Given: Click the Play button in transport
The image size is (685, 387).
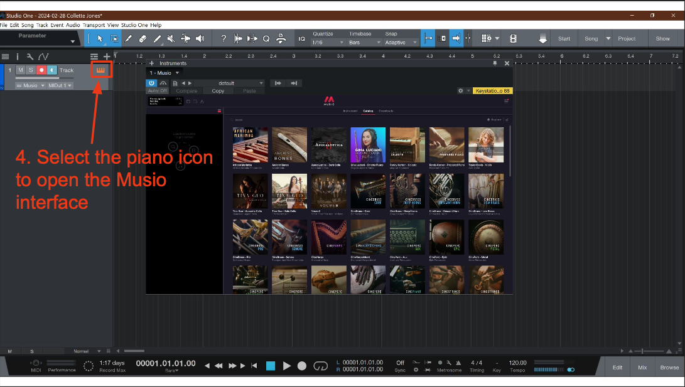Looking at the screenshot, I should tap(286, 366).
